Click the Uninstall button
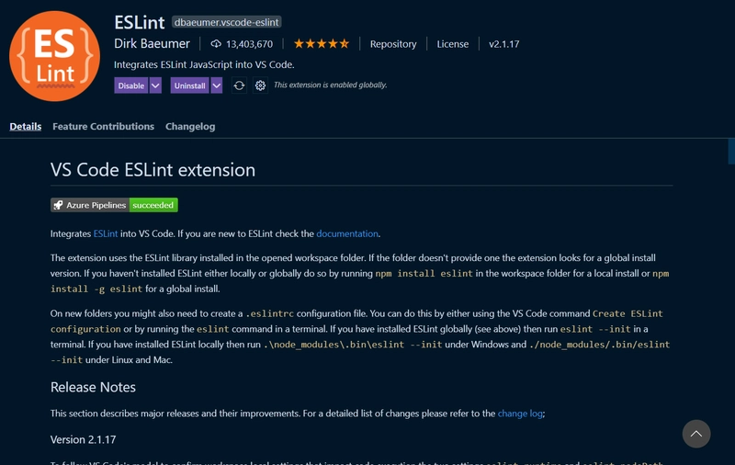Screen dimensions: 735x465 pos(190,85)
